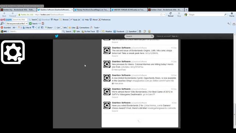Switch to the MISTER TORGUE Twitter tab

(129, 10)
